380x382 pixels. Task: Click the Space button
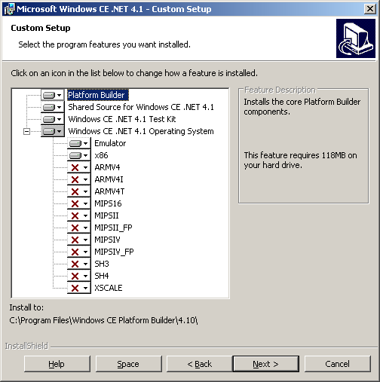click(128, 364)
